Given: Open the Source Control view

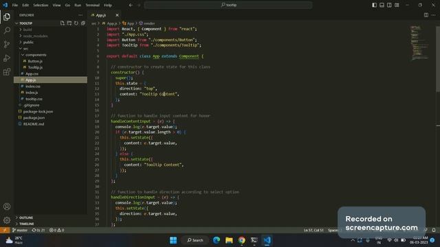Looking at the screenshot, I should (x=7, y=44).
